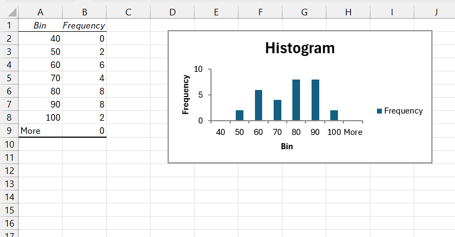Click the Frequency legend entry
Viewport: 455px width, 237px height.
click(400, 111)
